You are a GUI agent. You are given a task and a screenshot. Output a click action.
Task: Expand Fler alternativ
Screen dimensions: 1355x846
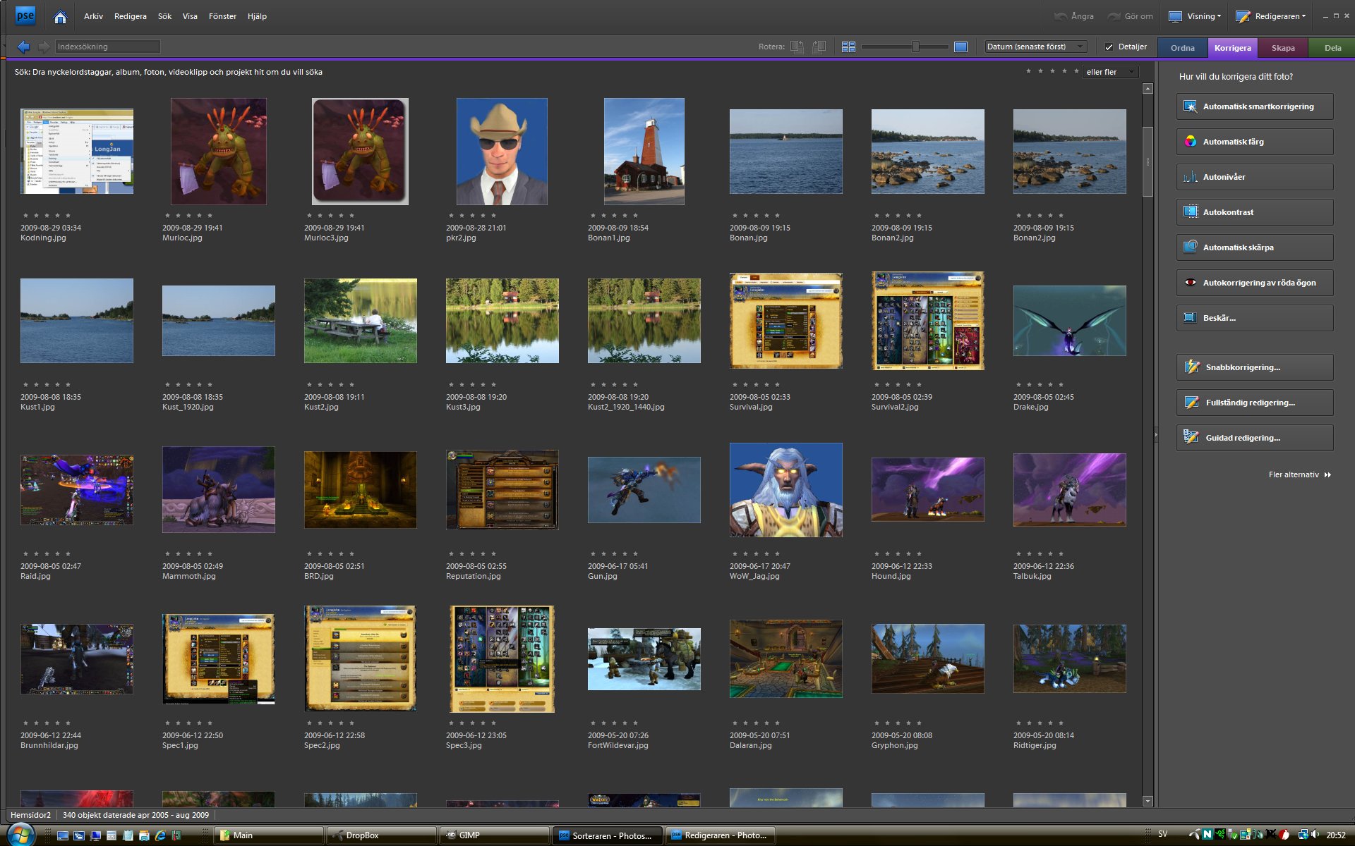coord(1299,474)
